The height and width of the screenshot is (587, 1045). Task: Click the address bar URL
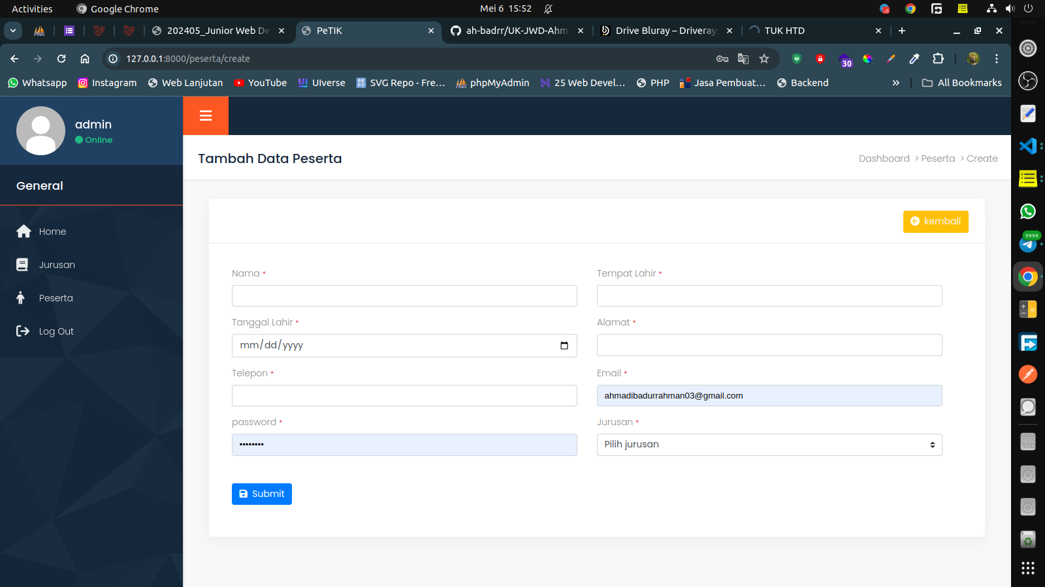(x=188, y=59)
